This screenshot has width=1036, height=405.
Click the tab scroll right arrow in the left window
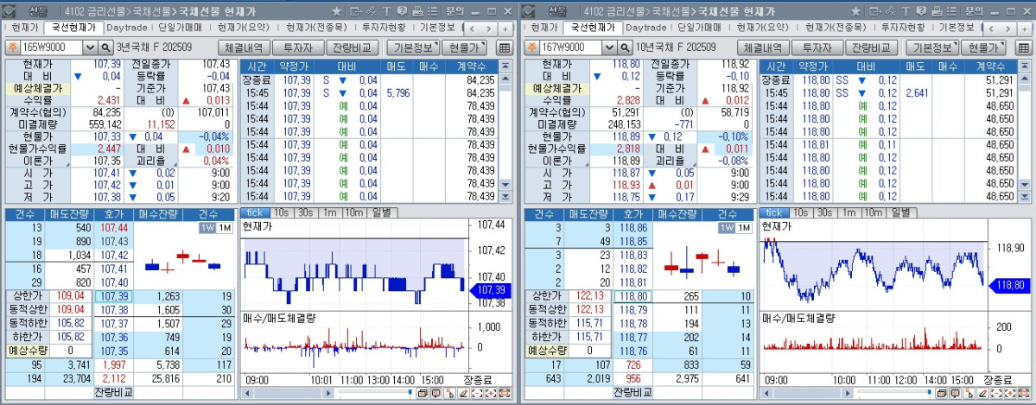pyautogui.click(x=490, y=28)
